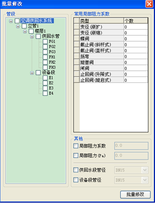This screenshot has height=203, width=155.
Task: Toggle the 供回水段管径 checkbox
Action: [x=76, y=170]
